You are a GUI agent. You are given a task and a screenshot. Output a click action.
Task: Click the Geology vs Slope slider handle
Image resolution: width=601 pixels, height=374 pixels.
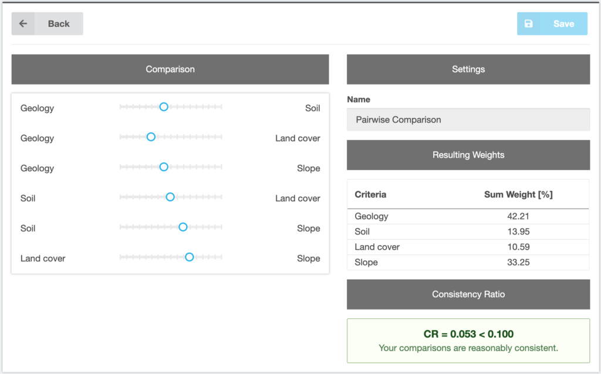coord(164,167)
